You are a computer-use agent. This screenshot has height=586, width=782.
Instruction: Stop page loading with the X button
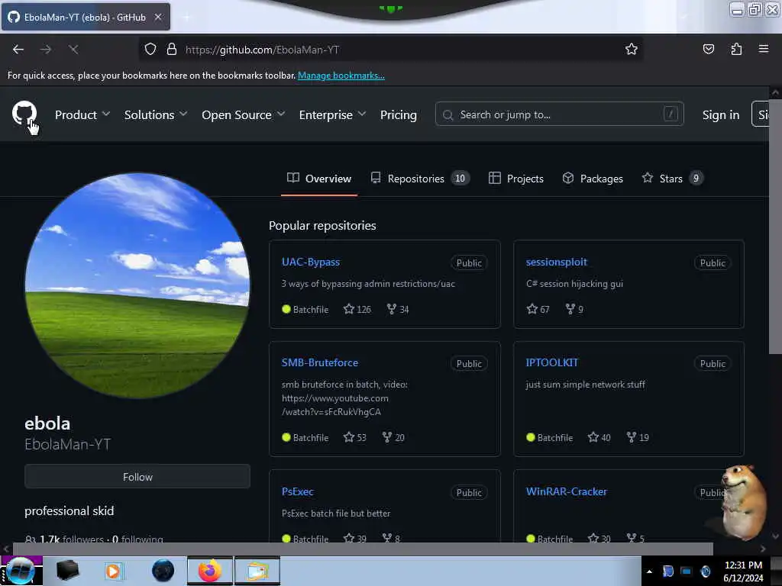pyautogui.click(x=73, y=50)
